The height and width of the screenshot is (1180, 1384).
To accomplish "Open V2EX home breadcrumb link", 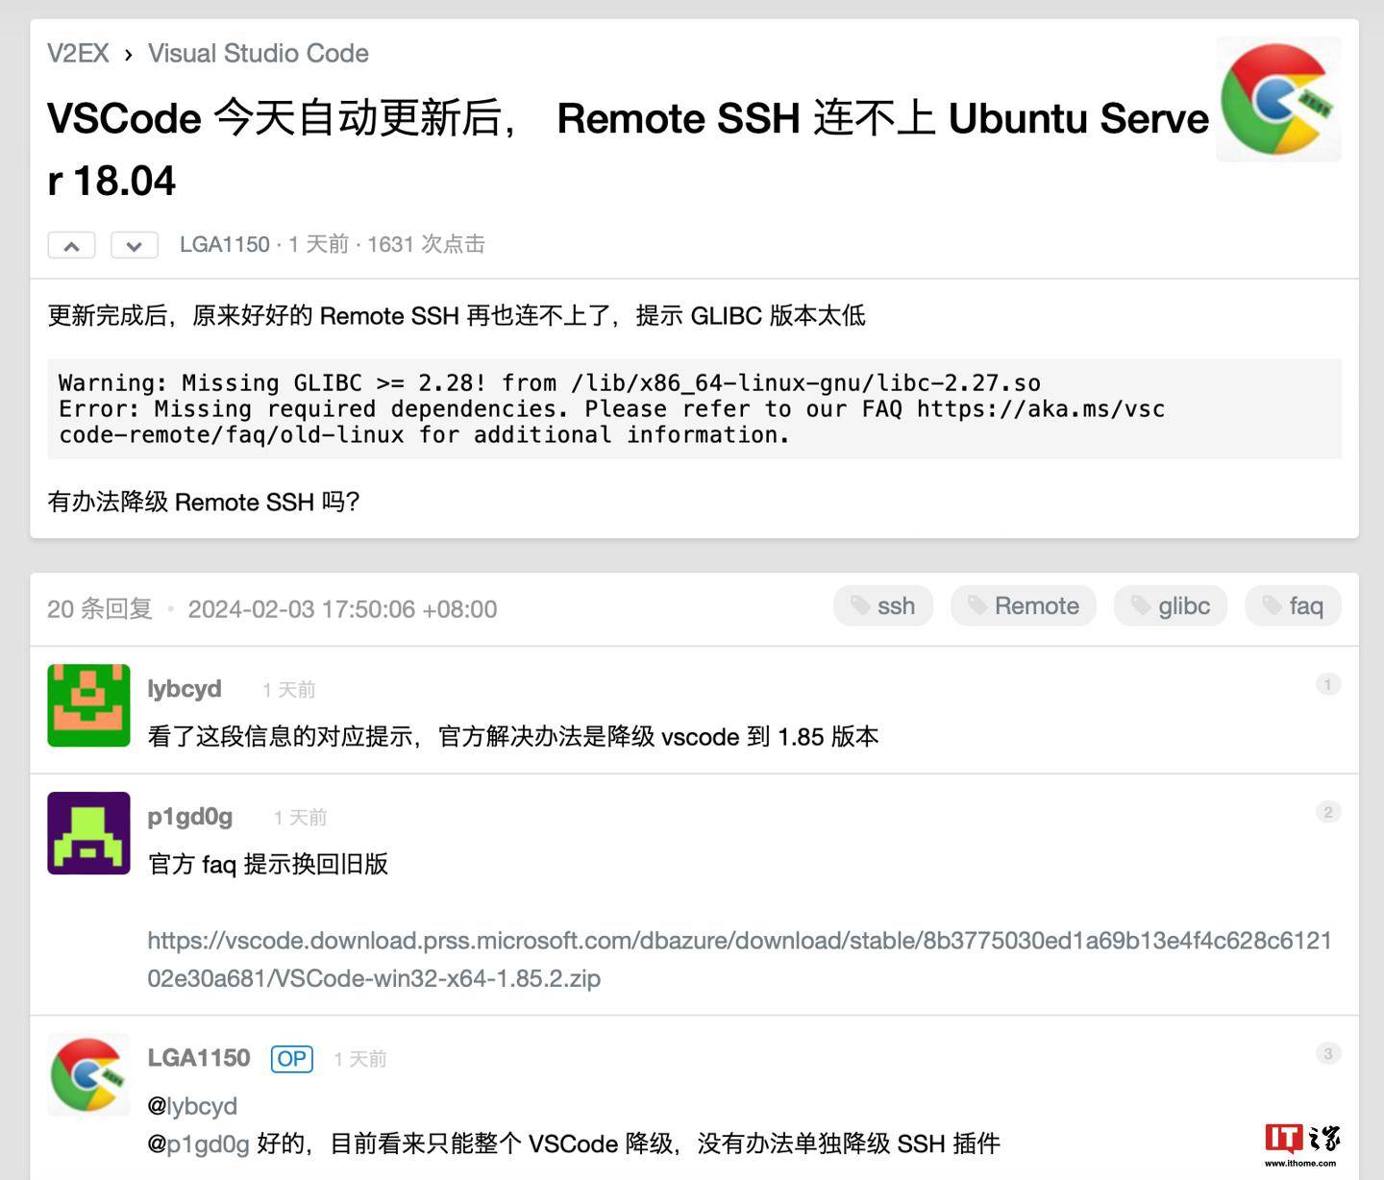I will click(x=78, y=53).
